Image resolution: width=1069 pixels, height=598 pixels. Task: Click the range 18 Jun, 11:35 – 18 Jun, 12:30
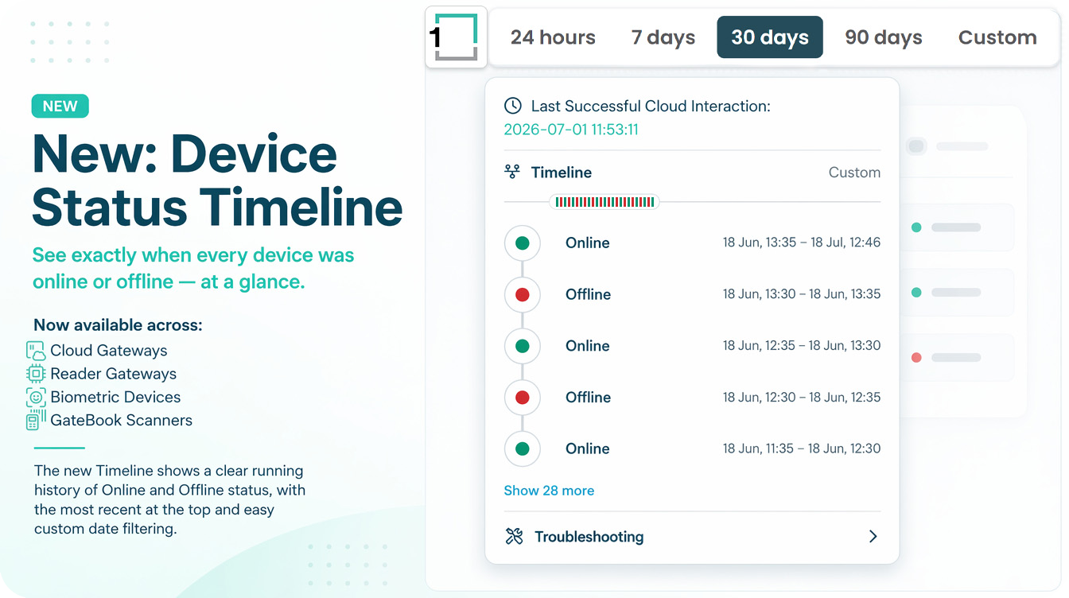coord(802,448)
